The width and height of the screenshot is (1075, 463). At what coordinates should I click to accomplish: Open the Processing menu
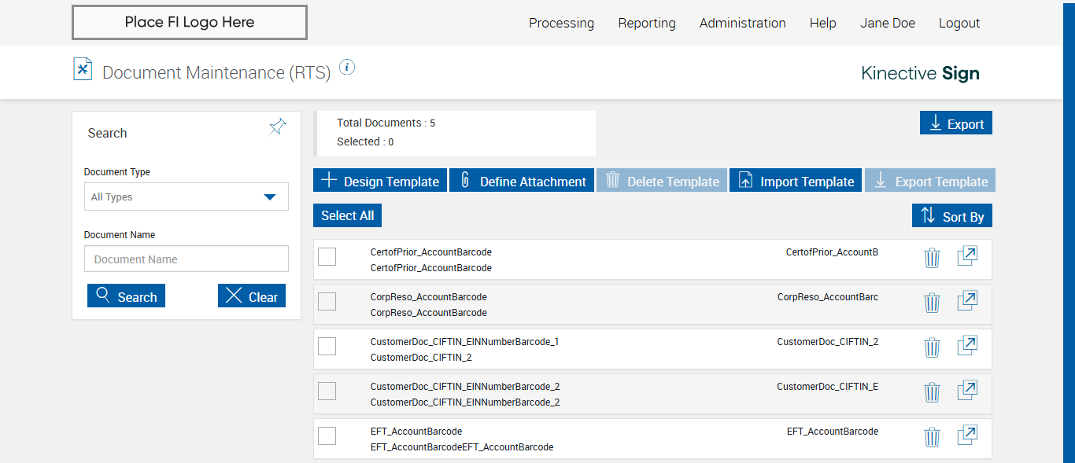point(561,23)
